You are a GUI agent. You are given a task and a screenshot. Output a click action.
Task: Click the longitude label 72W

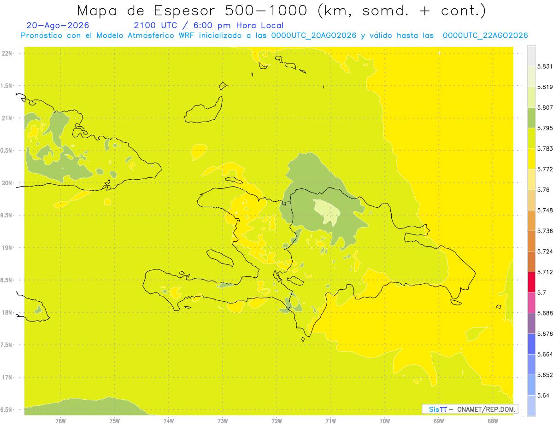(x=276, y=421)
